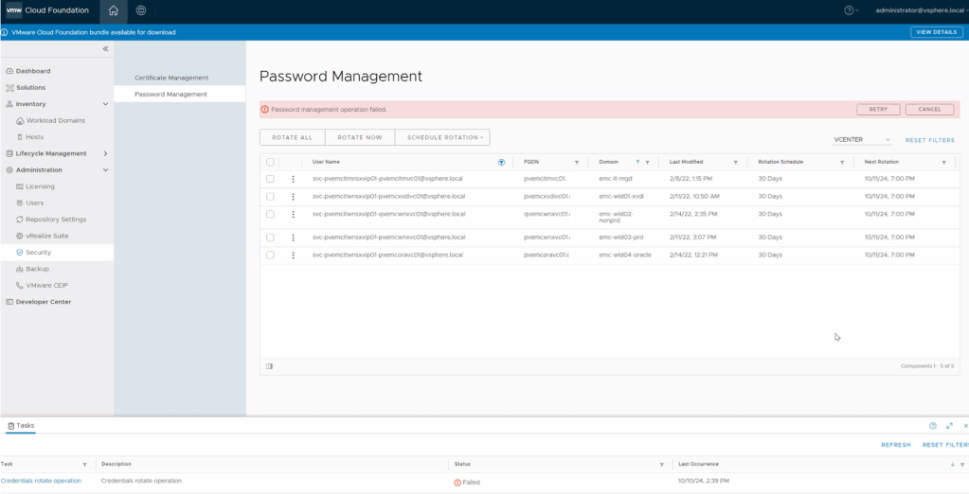Click the View Details button in banner
Image resolution: width=969 pixels, height=494 pixels.
tap(936, 32)
